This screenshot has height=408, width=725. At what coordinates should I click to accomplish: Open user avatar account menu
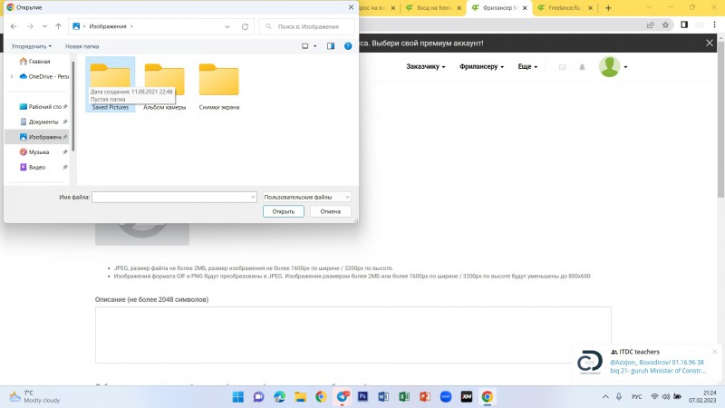[x=613, y=66]
